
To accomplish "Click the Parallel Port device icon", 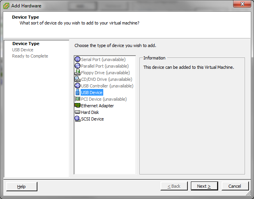I will (78, 66).
